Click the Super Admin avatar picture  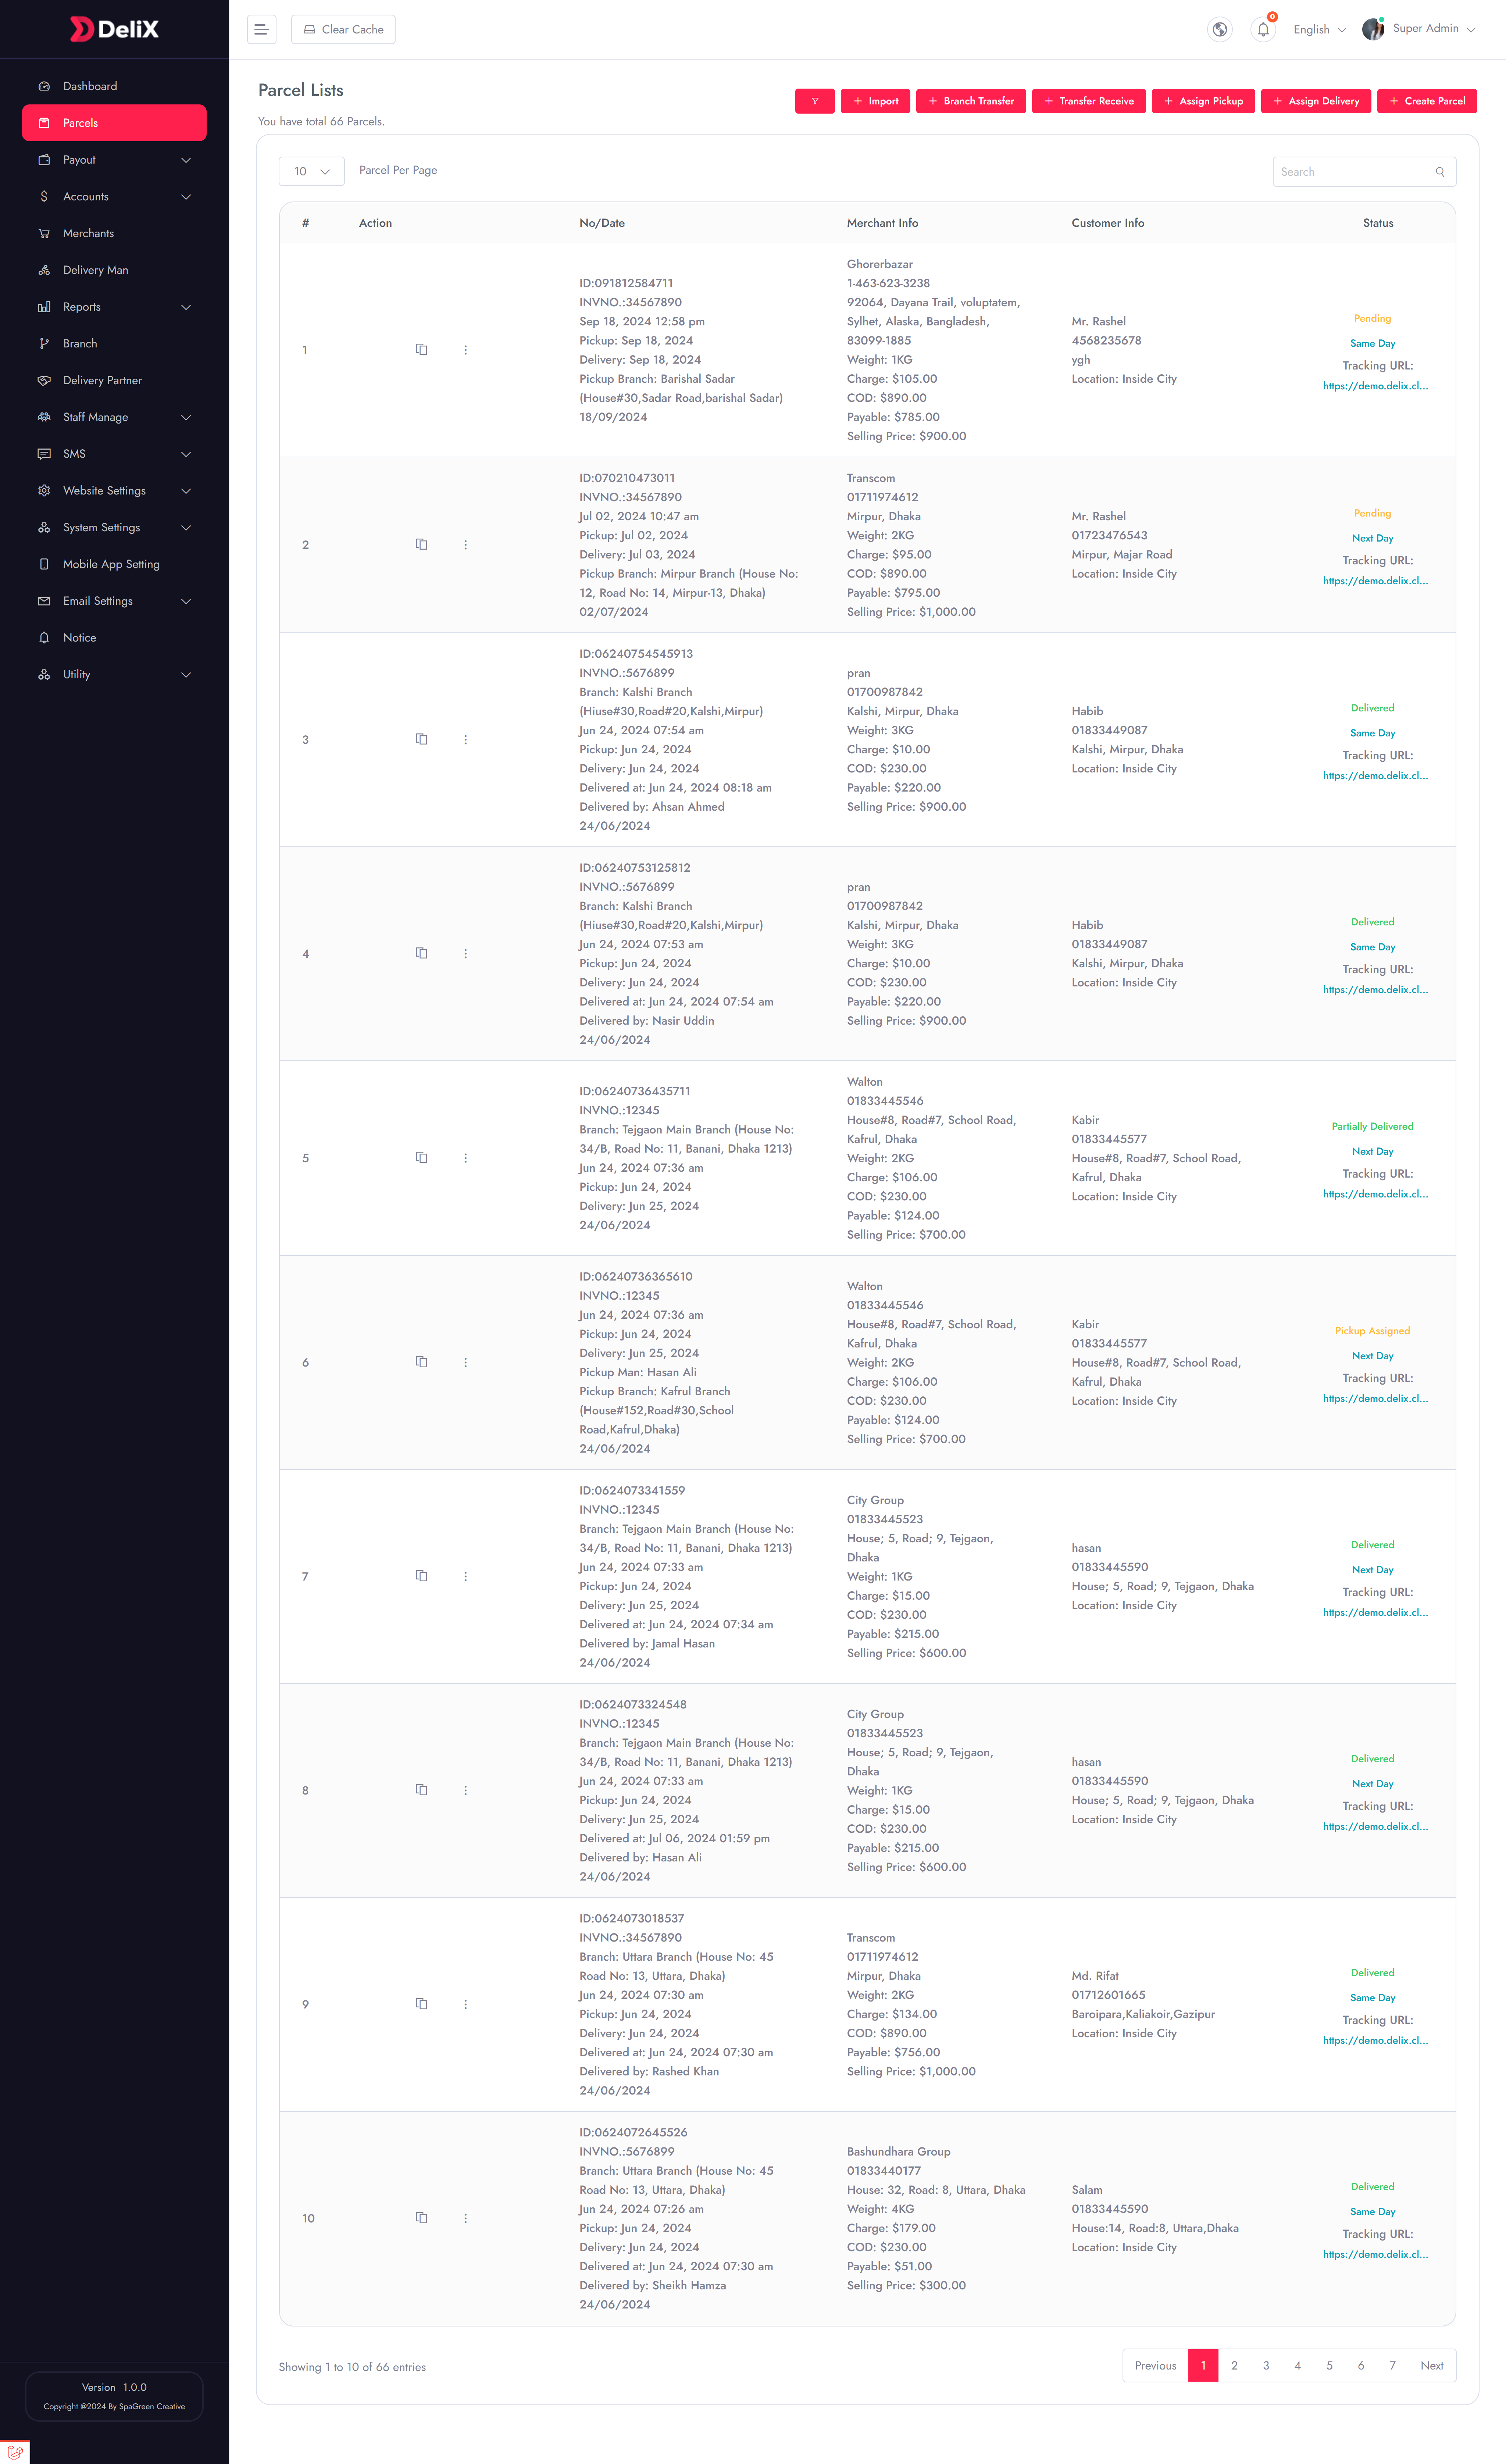tap(1373, 29)
